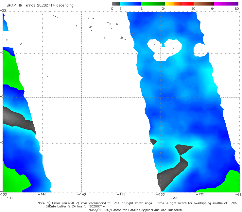Click the longitude label '-140'
242x212 pixels.
pos(82,194)
